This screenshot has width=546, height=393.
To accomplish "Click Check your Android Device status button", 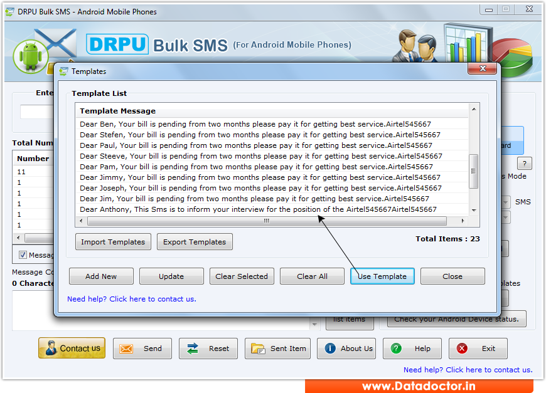I will coord(456,319).
